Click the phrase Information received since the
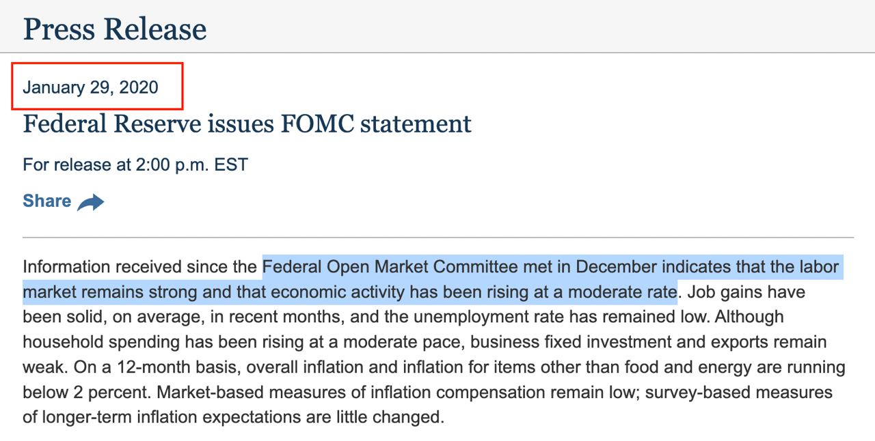 [140, 266]
